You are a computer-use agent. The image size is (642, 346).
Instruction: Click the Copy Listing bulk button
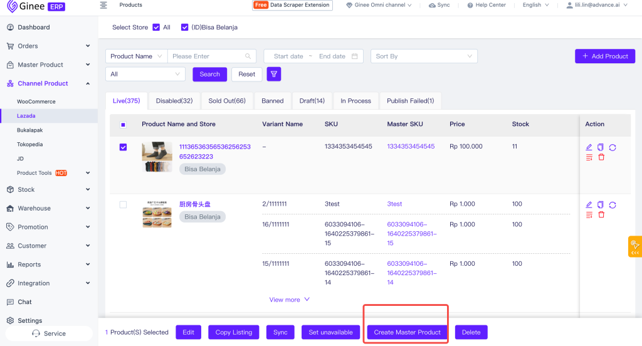[234, 332]
